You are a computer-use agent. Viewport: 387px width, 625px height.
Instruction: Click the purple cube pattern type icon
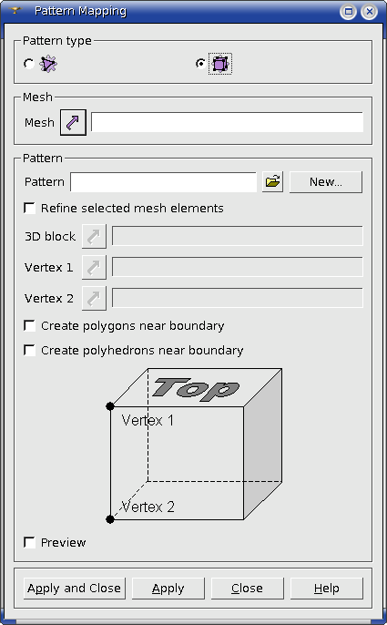[x=220, y=64]
